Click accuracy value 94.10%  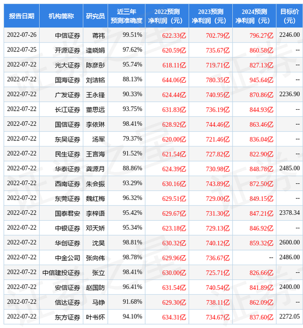[133, 317]
